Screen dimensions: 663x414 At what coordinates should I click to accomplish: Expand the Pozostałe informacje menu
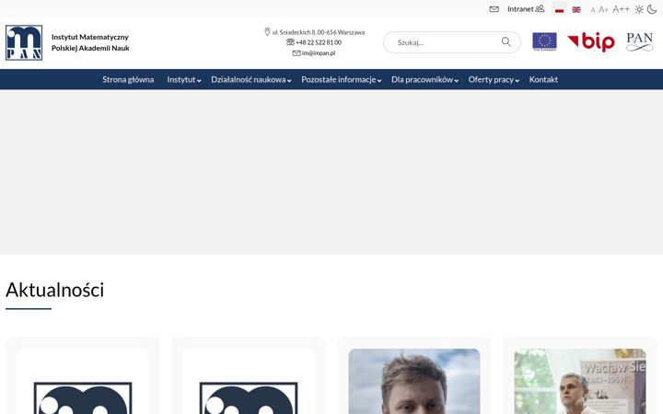pyautogui.click(x=342, y=79)
